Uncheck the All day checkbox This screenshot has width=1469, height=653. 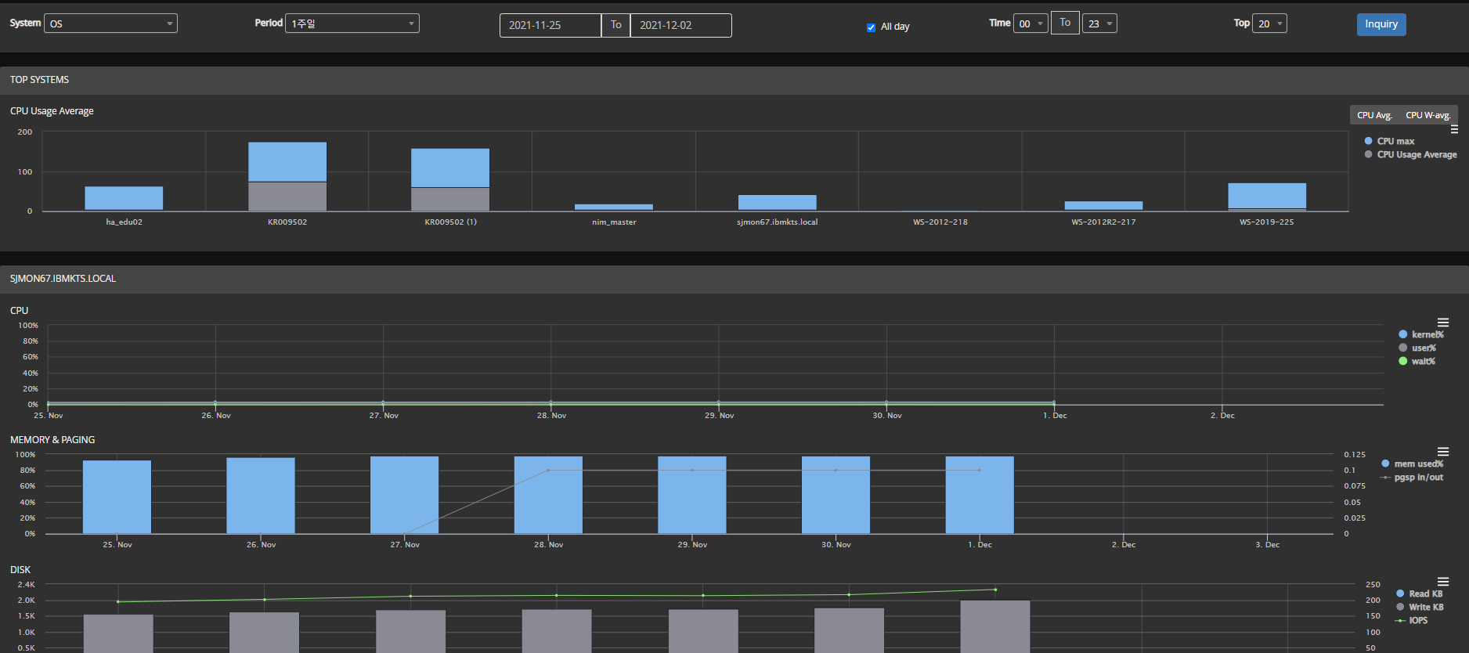871,27
